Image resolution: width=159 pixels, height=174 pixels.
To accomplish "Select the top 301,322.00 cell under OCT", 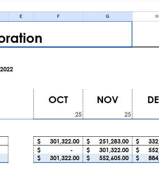I will click(58, 141).
